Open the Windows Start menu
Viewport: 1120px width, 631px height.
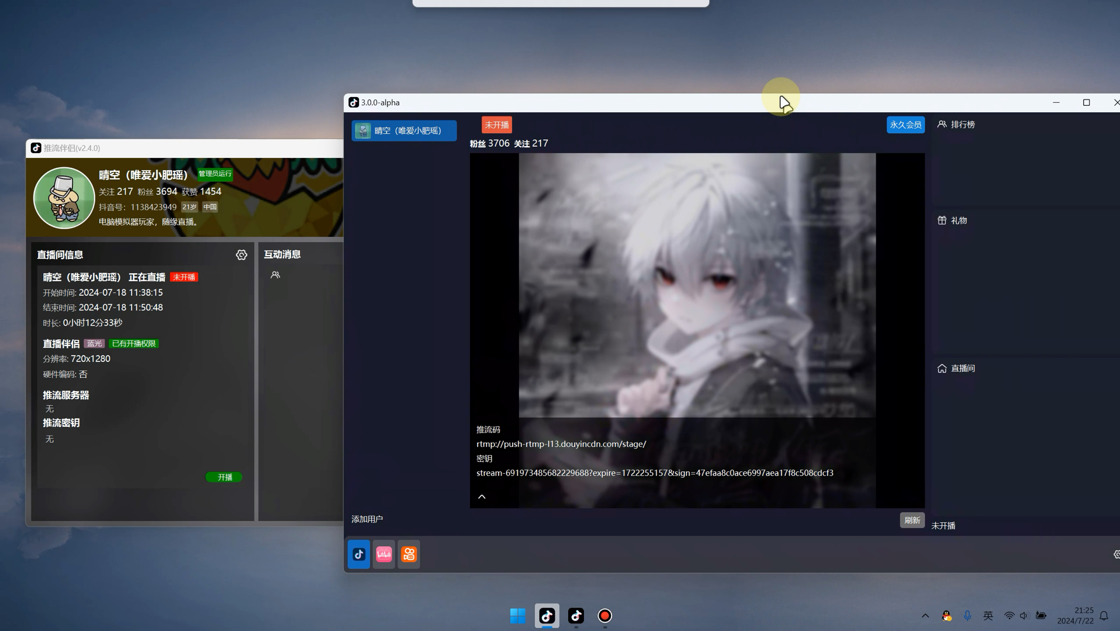518,616
